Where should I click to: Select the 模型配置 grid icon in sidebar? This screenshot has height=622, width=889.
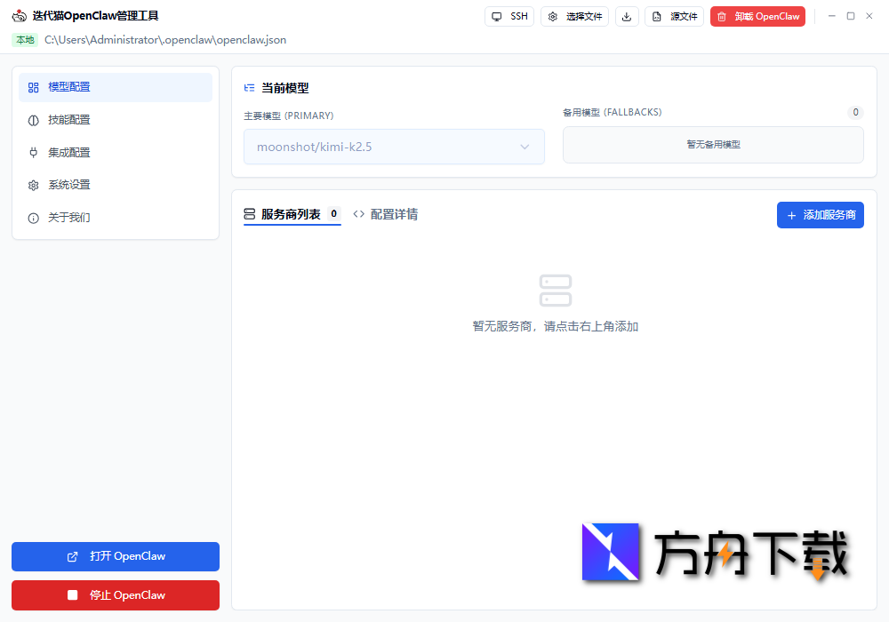pyautogui.click(x=33, y=87)
